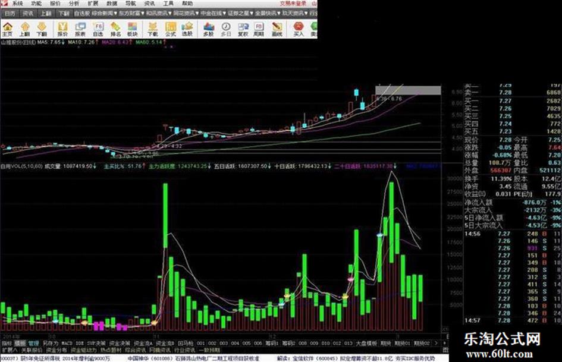The image size is (562, 362).
Task: Select the 一致预期 bottom tab
Action: (x=209, y=350)
